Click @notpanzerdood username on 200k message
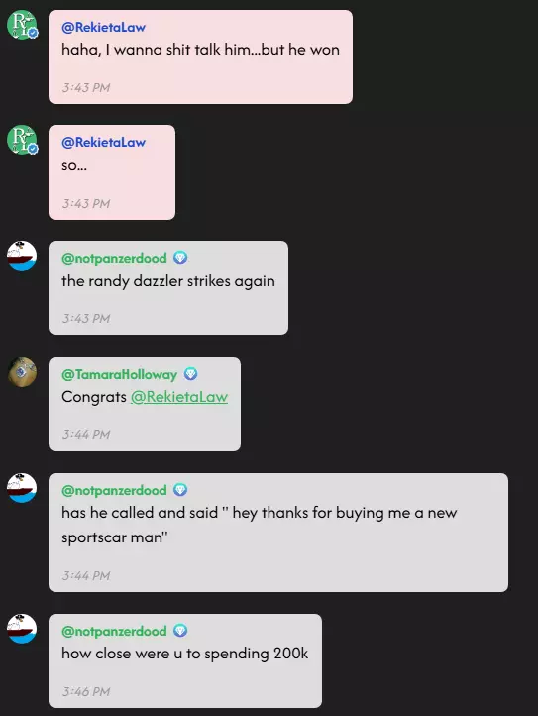 (115, 631)
